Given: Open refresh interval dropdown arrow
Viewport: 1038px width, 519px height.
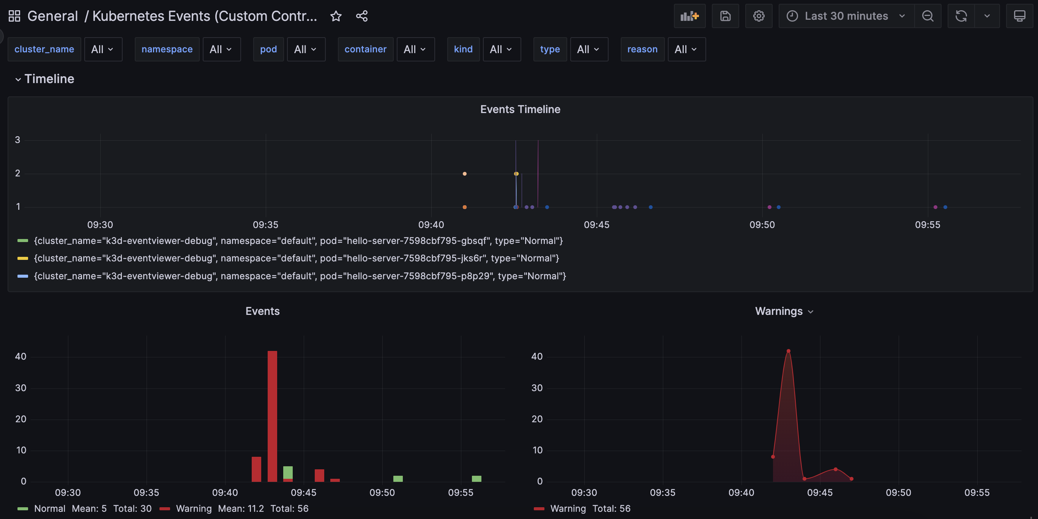Looking at the screenshot, I should point(986,16).
